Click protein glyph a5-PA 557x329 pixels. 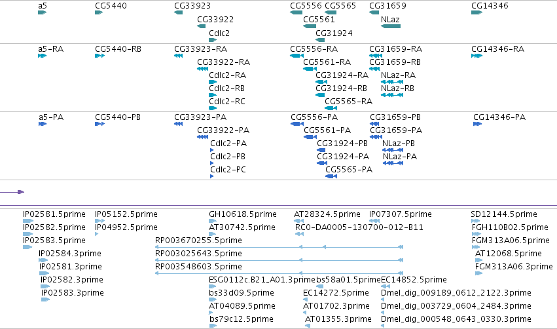43,124
